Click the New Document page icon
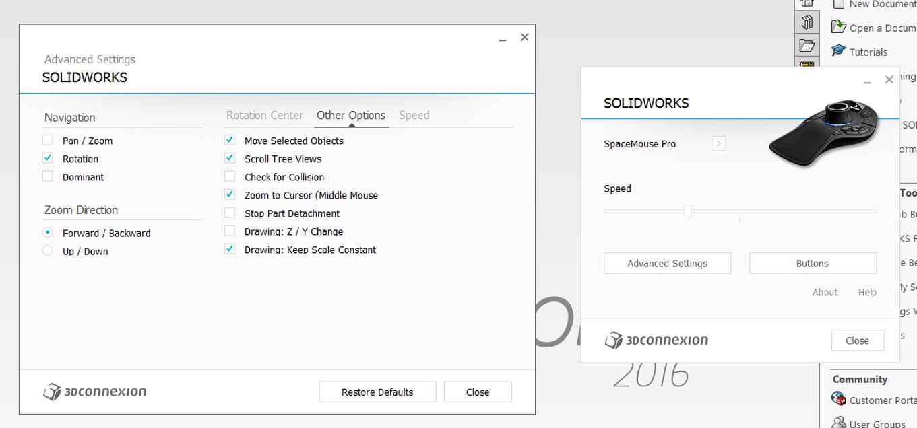Screen dimensions: 917x428 (x=839, y=4)
